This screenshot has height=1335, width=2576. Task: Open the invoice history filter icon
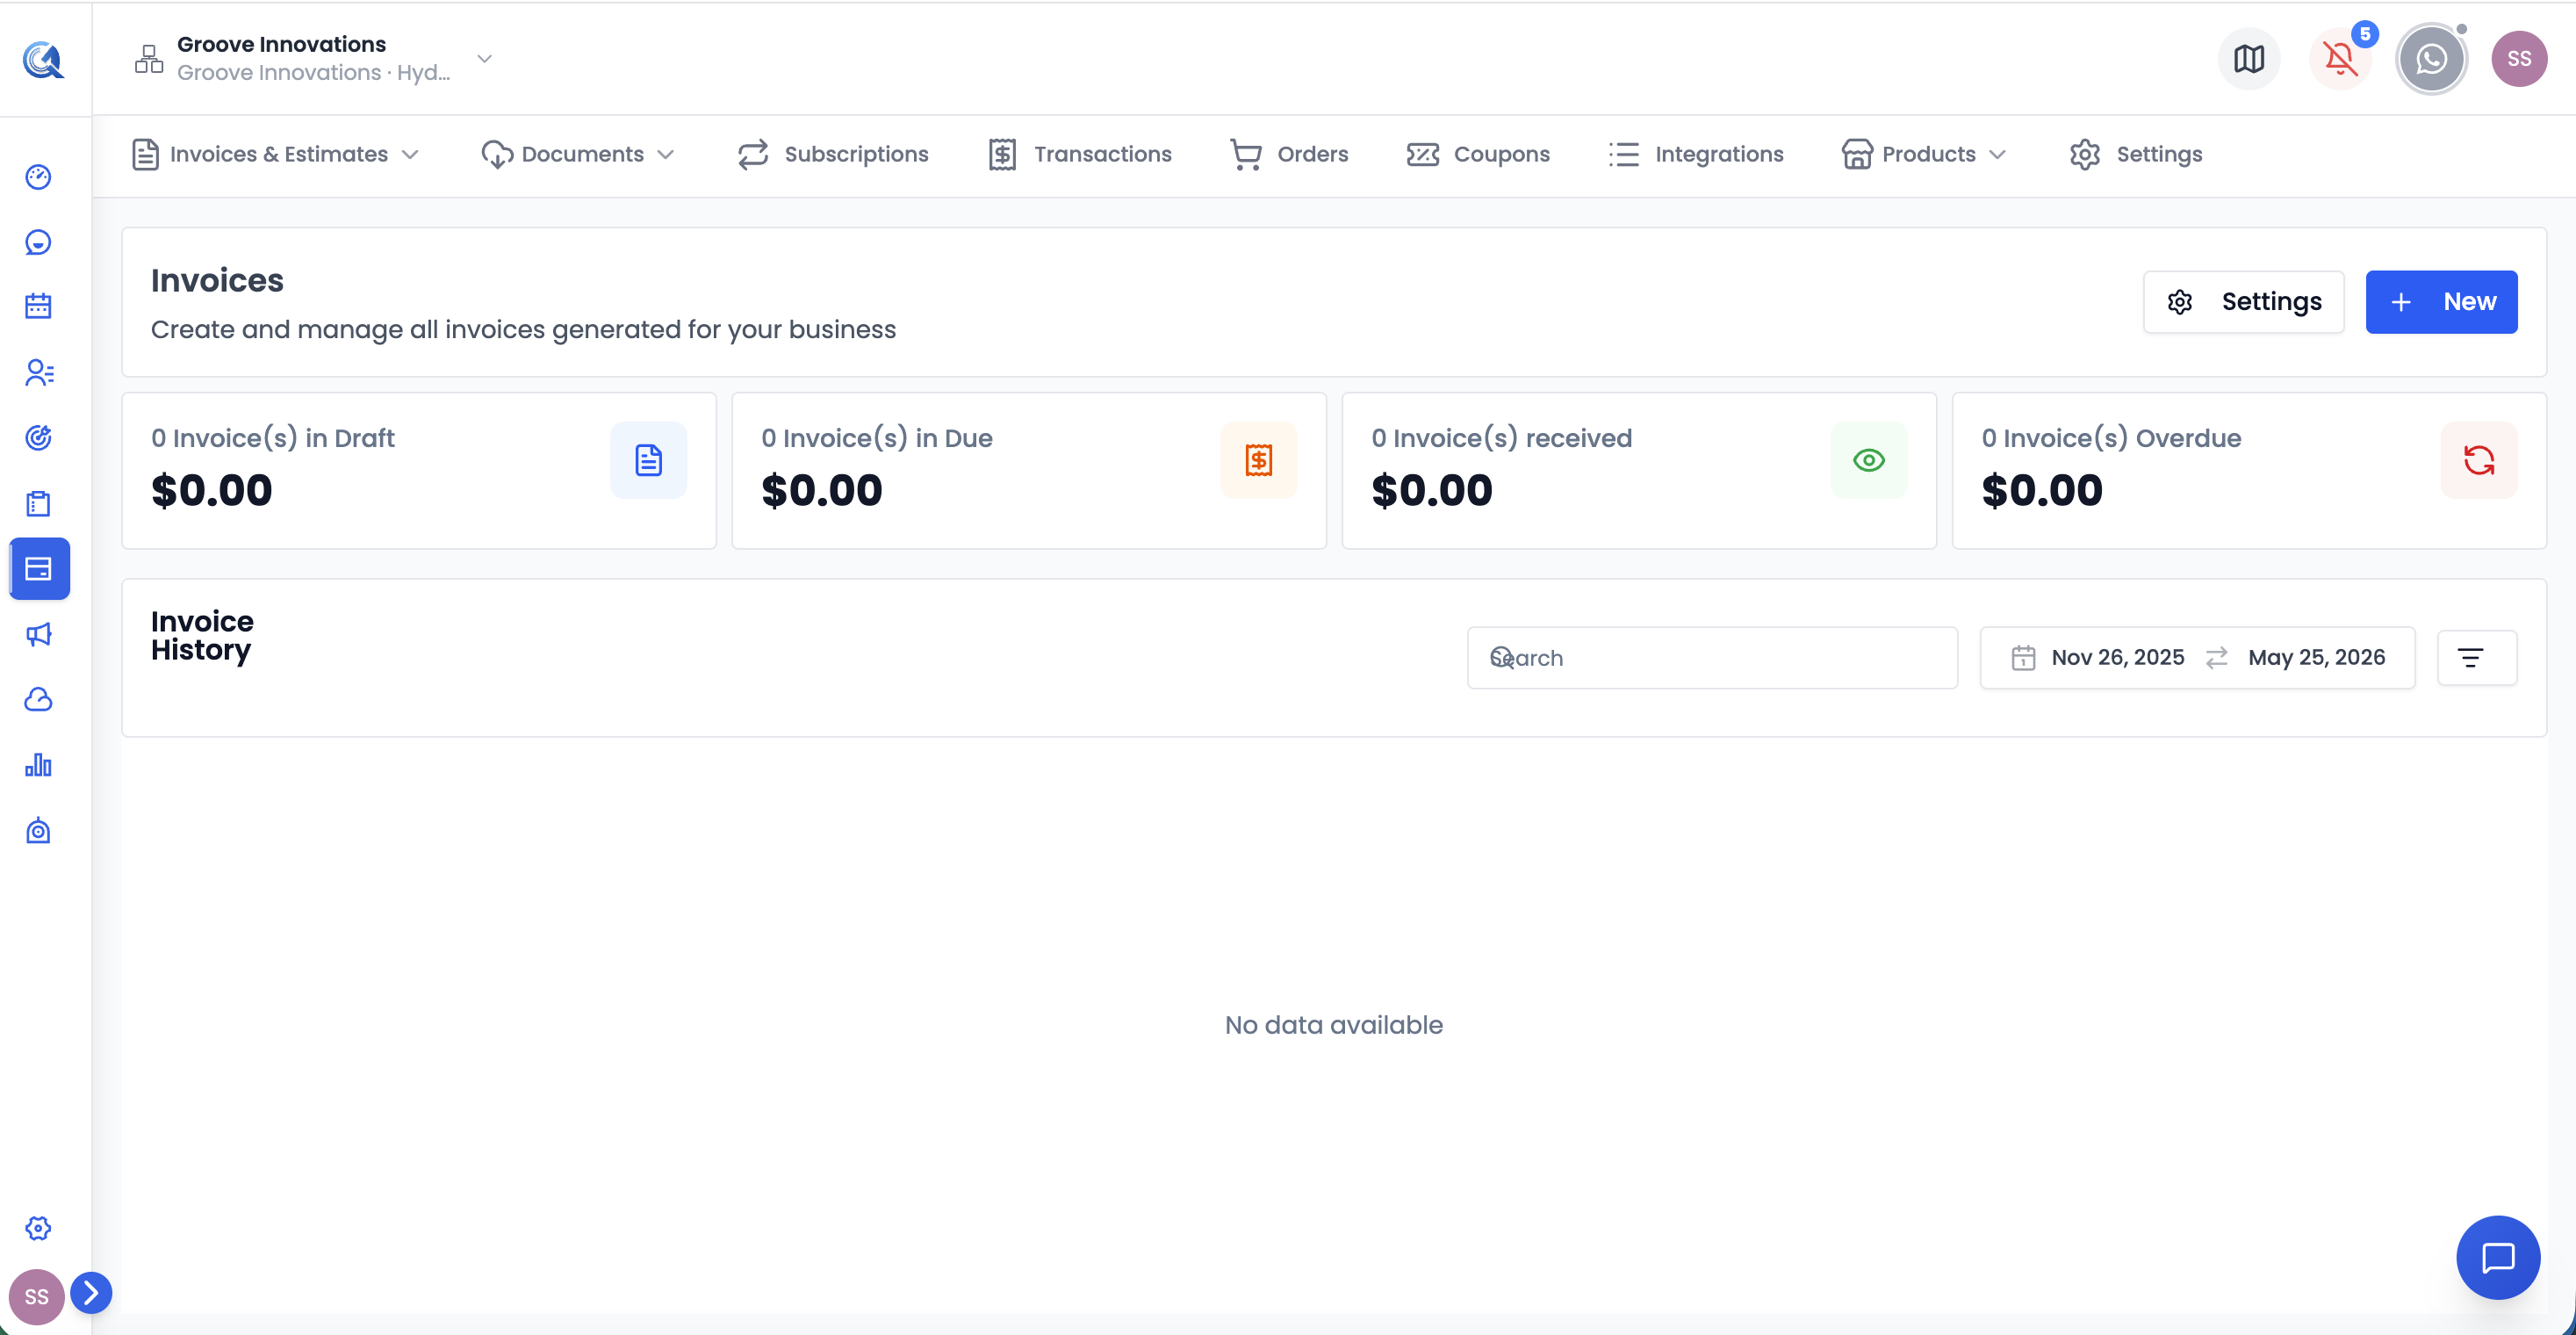(x=2477, y=658)
